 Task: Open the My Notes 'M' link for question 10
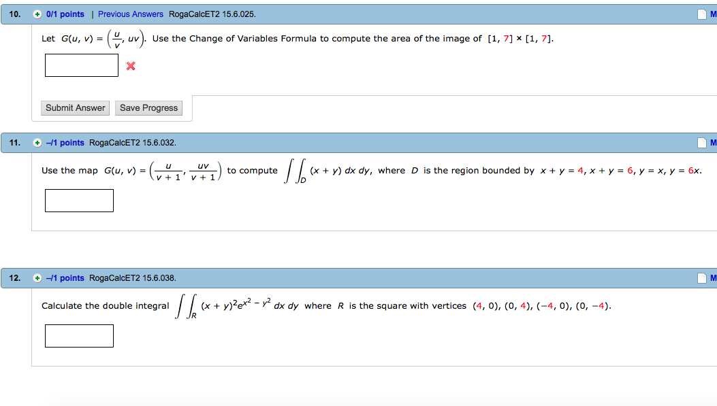(x=714, y=13)
